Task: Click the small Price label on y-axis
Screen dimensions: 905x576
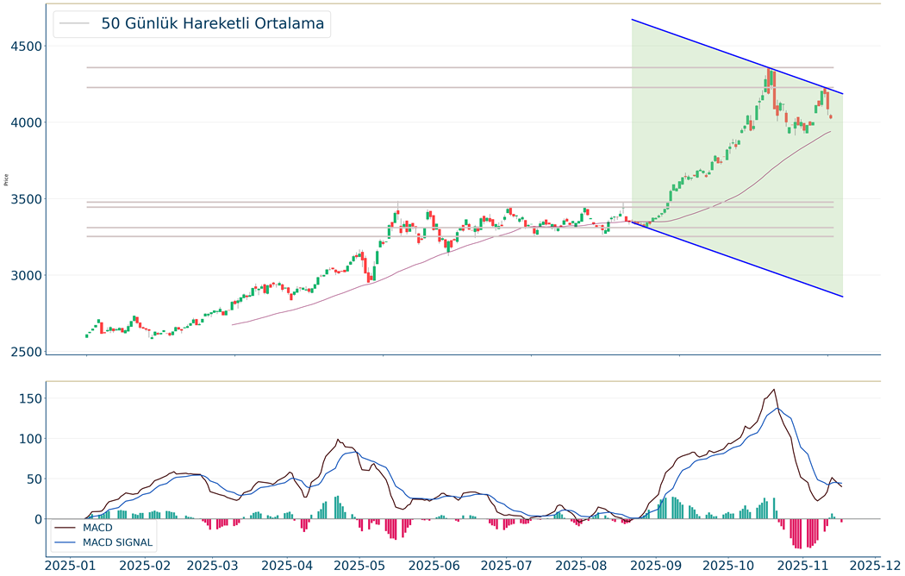Action: tap(6, 180)
